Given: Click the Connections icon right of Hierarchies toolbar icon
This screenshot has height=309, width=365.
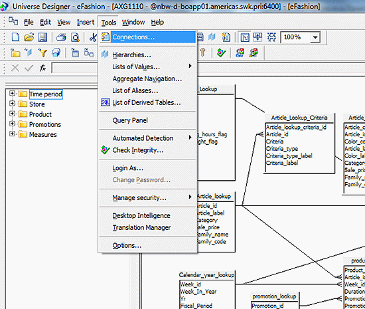Looking at the screenshot, I should point(226,37).
